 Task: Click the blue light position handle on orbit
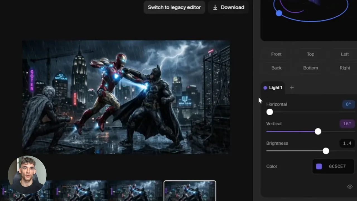click(x=279, y=13)
